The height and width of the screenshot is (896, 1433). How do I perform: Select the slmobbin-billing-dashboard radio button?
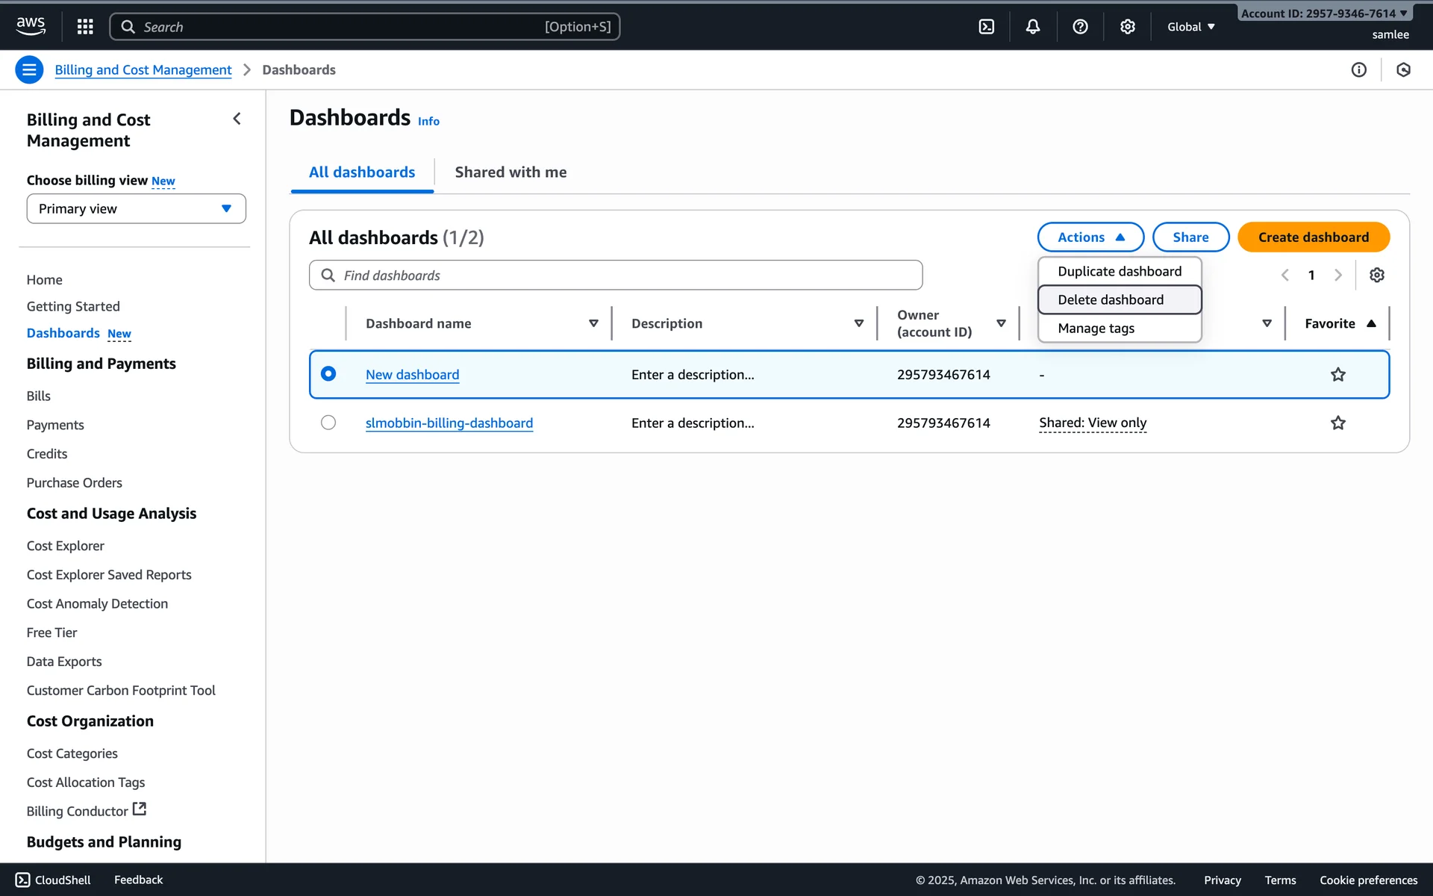328,423
